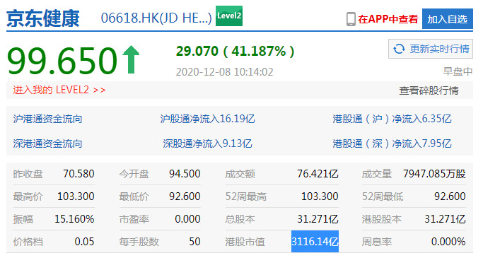Click the change value 29.070 ( 41.187% )

click(x=235, y=51)
